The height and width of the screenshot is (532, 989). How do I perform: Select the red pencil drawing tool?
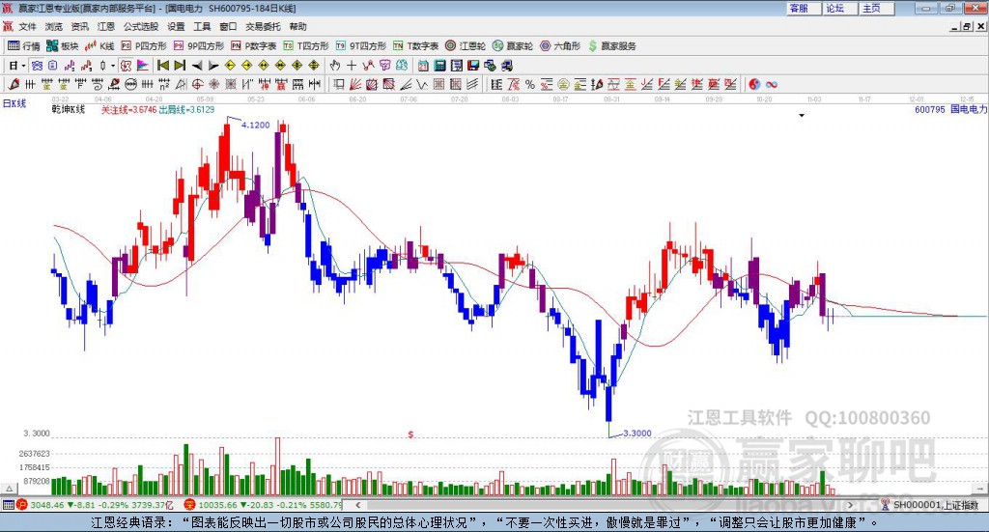[14, 84]
